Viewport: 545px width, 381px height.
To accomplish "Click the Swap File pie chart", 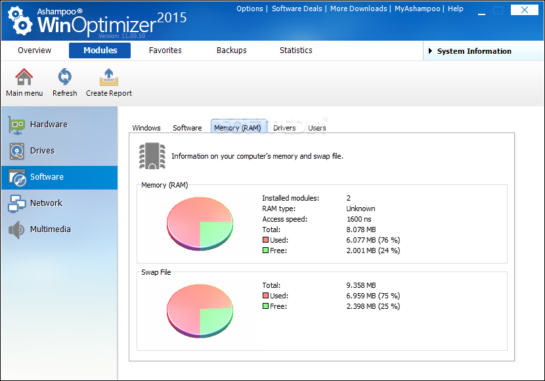I will coord(200,311).
